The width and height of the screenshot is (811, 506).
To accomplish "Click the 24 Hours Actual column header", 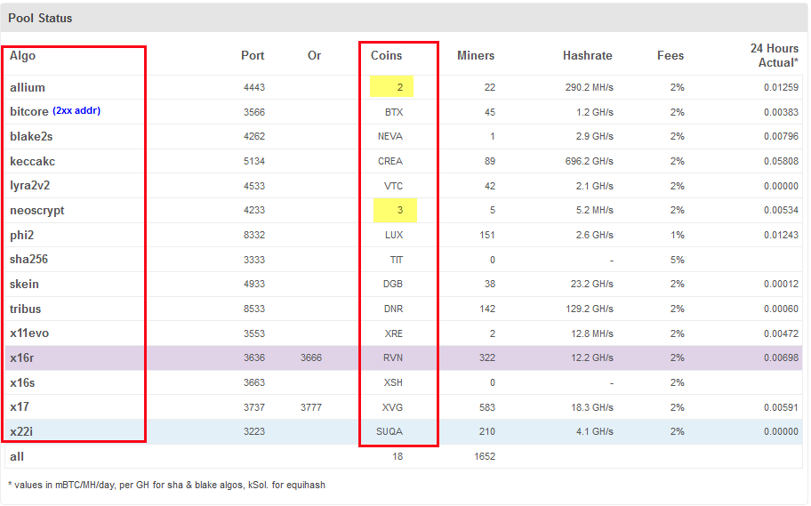I will tap(774, 55).
